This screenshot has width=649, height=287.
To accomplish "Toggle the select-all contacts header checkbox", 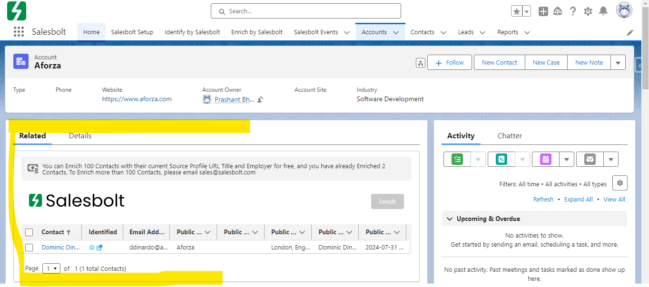I will click(x=29, y=232).
